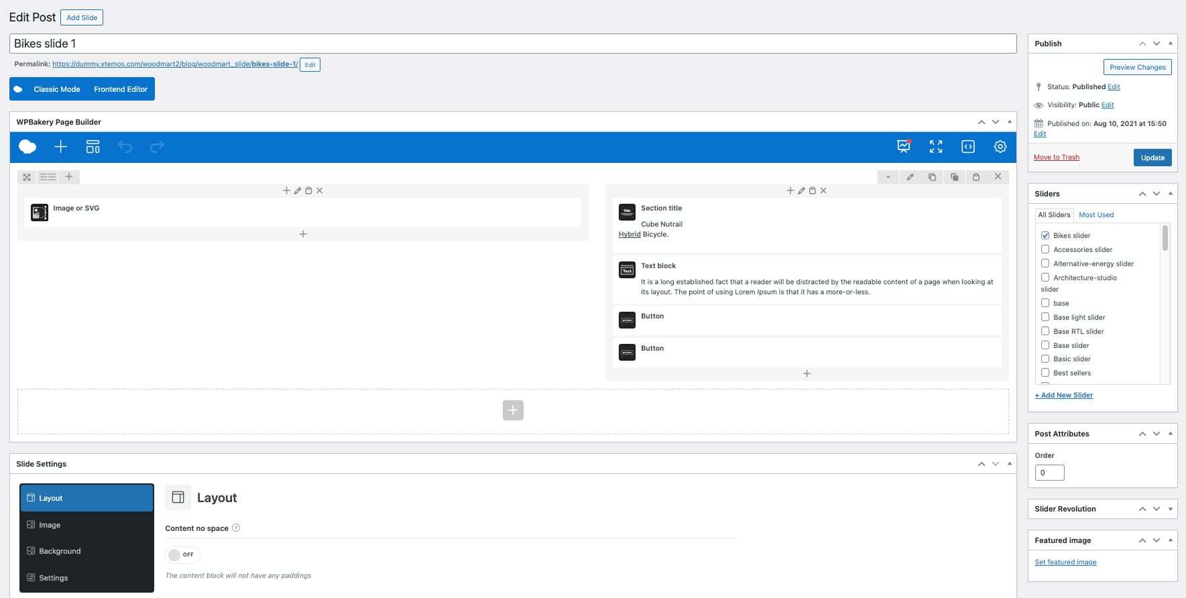The image size is (1186, 598).
Task: Check the Accessories slider checkbox
Action: click(x=1045, y=249)
